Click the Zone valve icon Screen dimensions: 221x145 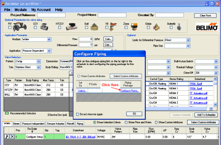click(x=134, y=27)
